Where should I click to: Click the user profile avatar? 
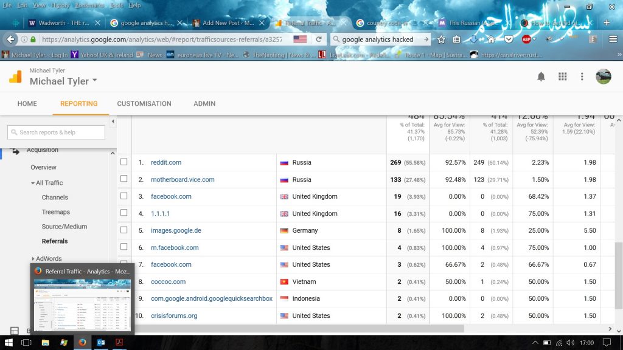click(603, 77)
